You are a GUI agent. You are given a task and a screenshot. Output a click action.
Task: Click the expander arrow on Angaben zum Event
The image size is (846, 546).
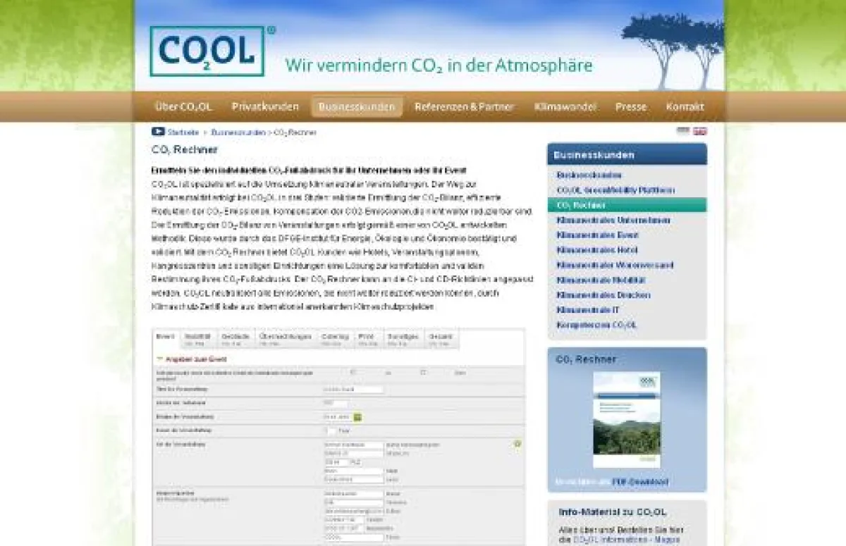(x=160, y=356)
